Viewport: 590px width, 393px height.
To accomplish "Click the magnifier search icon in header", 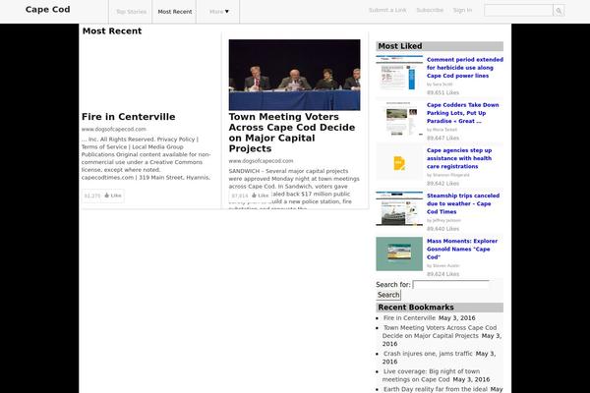I will pos(559,11).
